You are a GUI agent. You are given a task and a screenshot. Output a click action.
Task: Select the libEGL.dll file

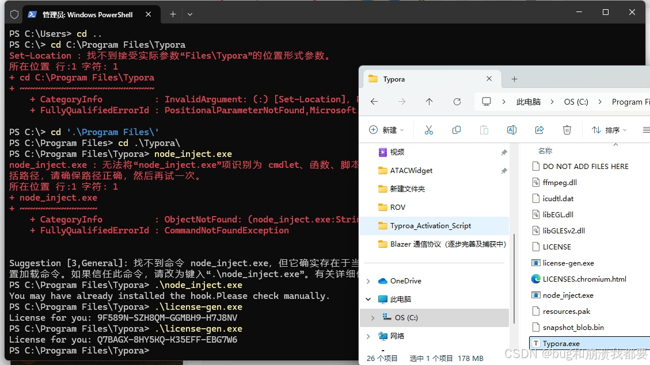(558, 215)
